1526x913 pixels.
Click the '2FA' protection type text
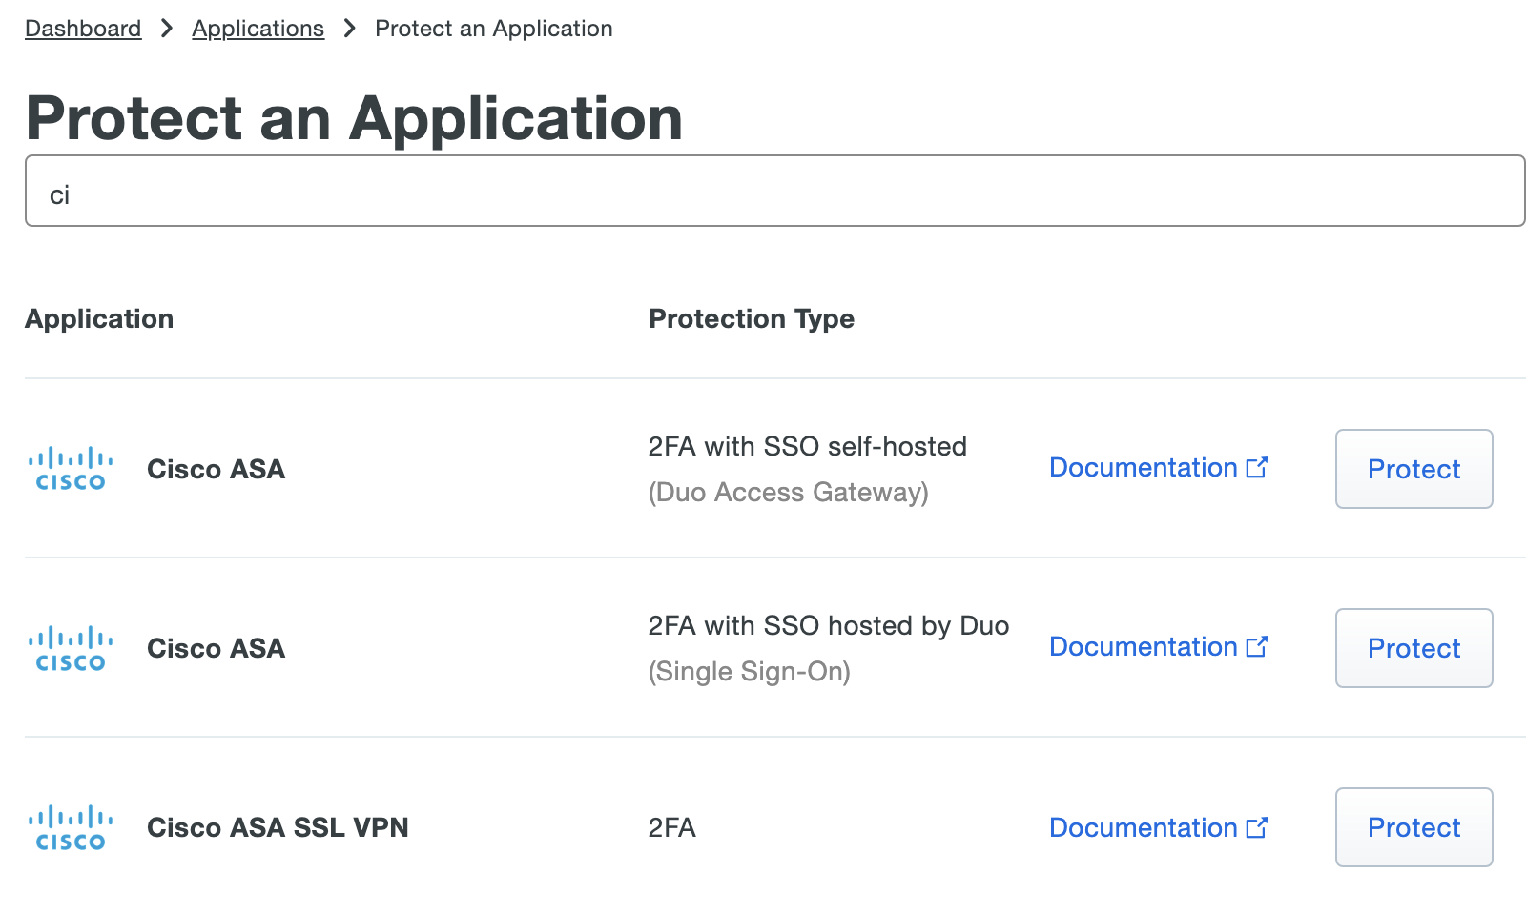click(x=672, y=827)
